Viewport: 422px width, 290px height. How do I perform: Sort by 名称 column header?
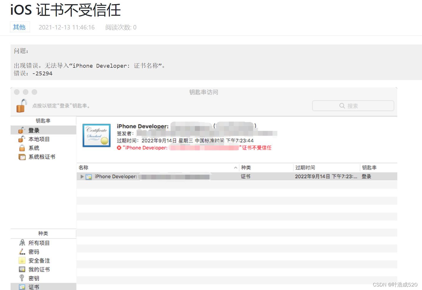(83, 168)
